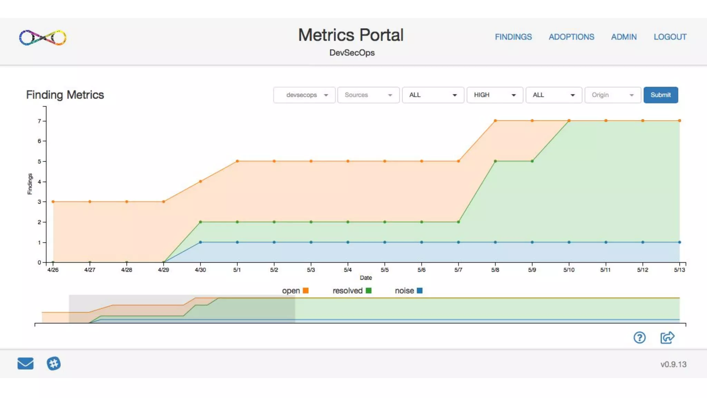Screen dimensions: 707x398
Task: Click the share export icon
Action: point(667,338)
